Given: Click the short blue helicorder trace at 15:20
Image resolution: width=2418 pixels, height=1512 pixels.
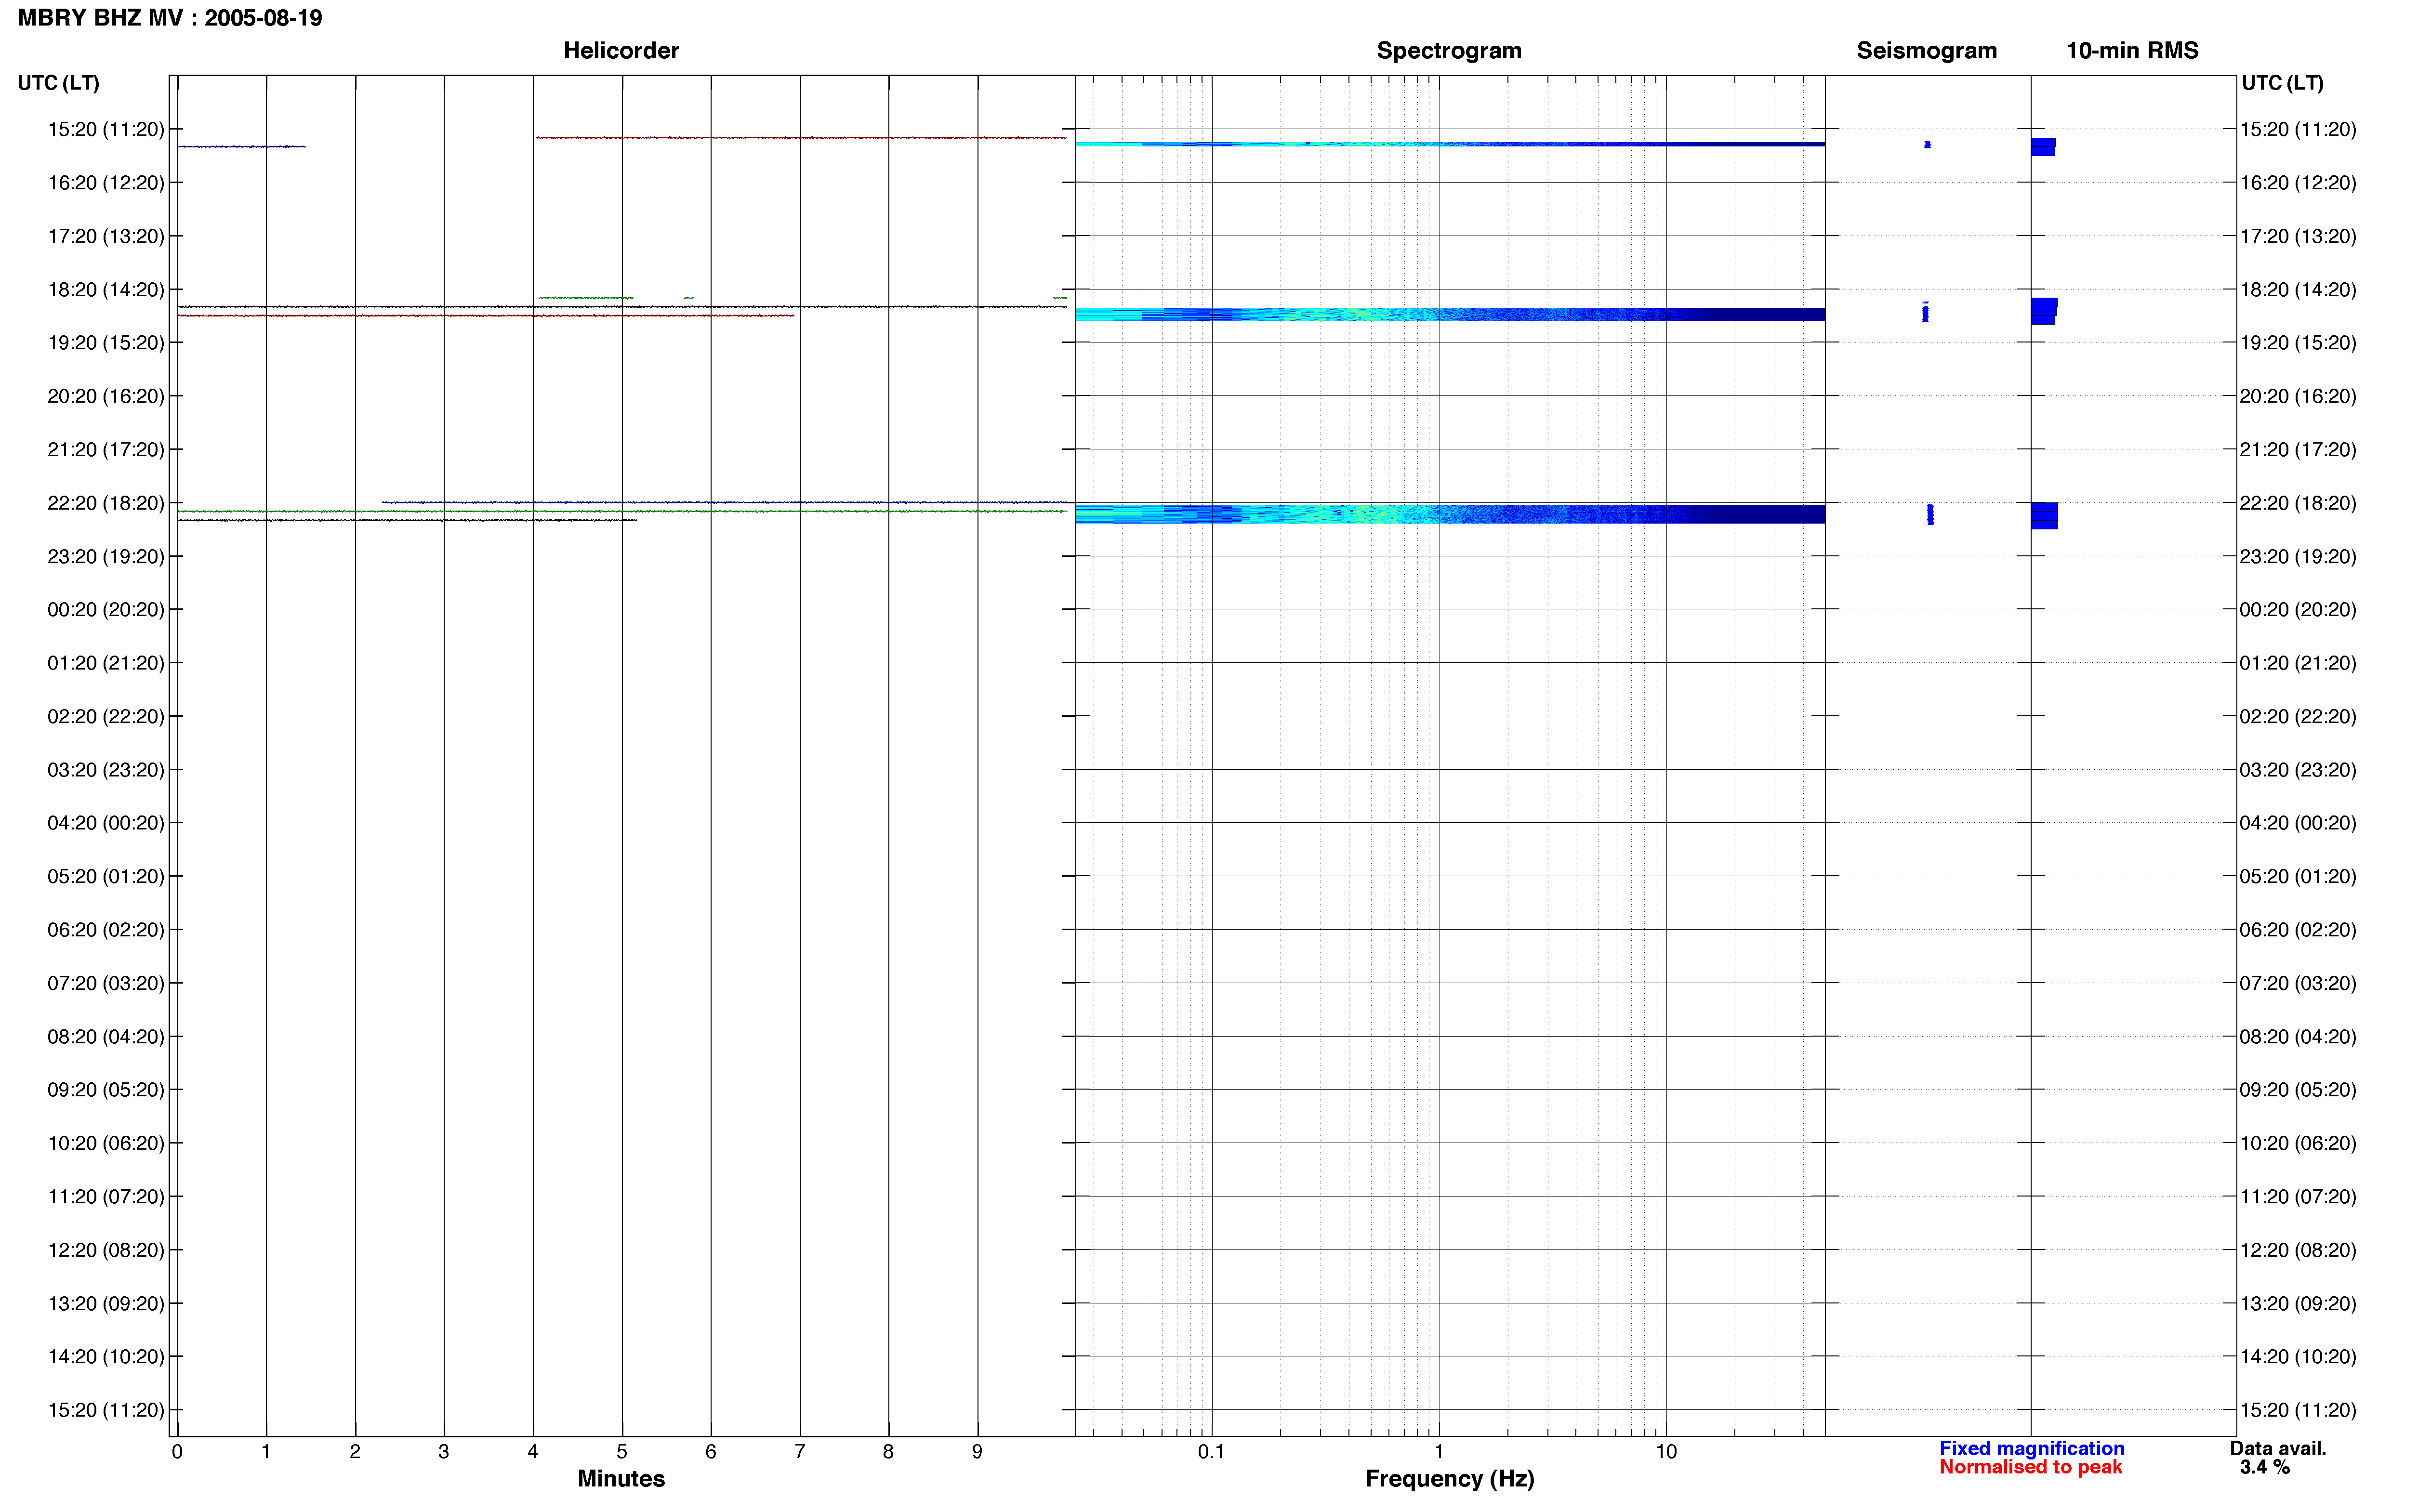Looking at the screenshot, I should pos(241,147).
